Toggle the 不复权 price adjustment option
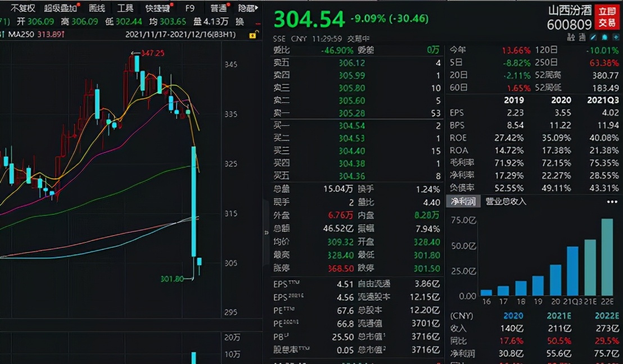The image size is (623, 364). tap(22, 8)
